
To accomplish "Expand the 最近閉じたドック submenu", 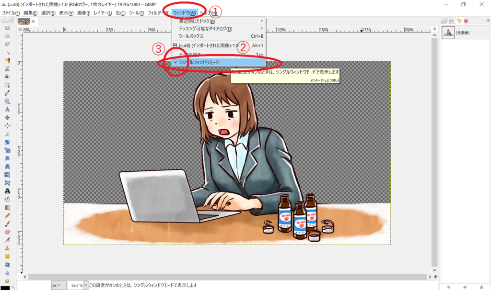I will 219,21.
